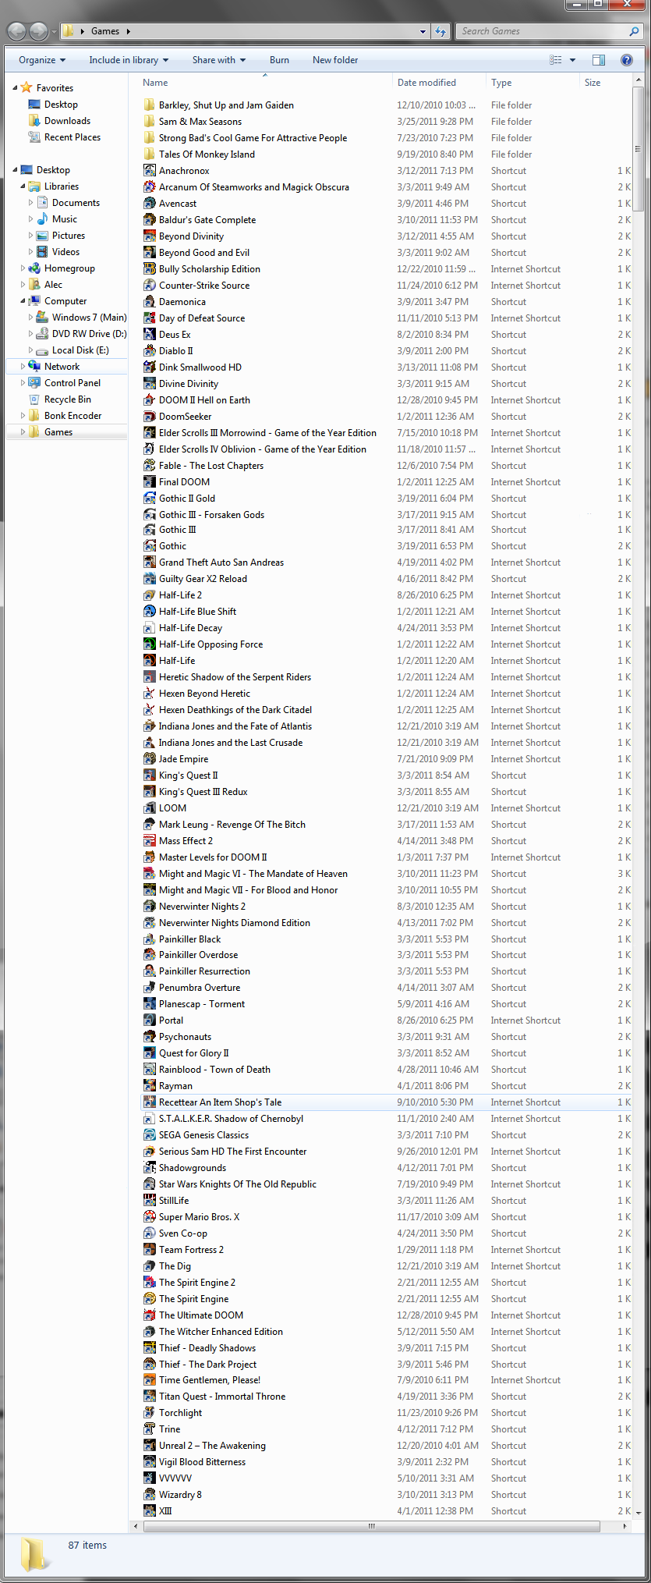Click the Super Mario Bros. X icon
Viewport: 651px width, 1583px height.
pyautogui.click(x=150, y=1217)
